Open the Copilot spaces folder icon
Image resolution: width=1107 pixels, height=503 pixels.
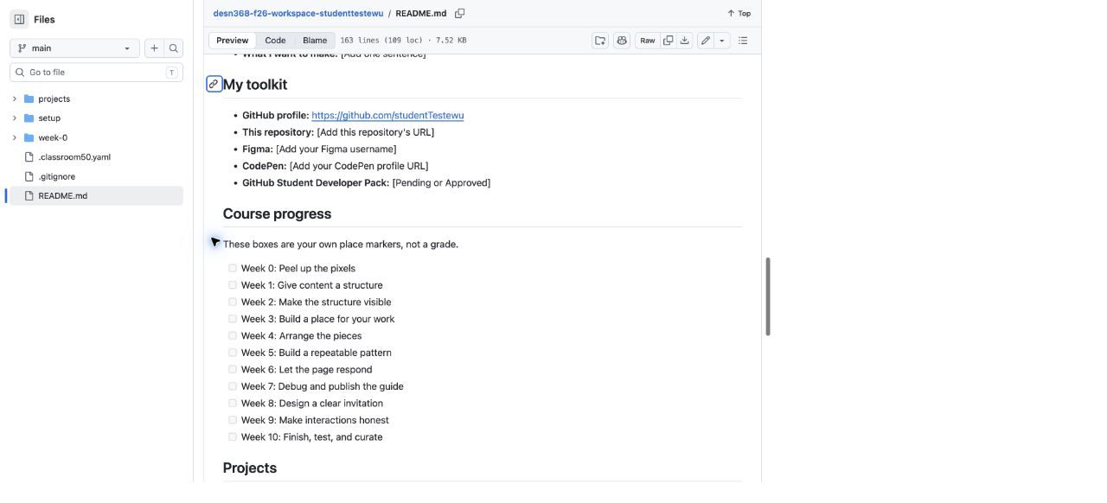[x=600, y=41]
